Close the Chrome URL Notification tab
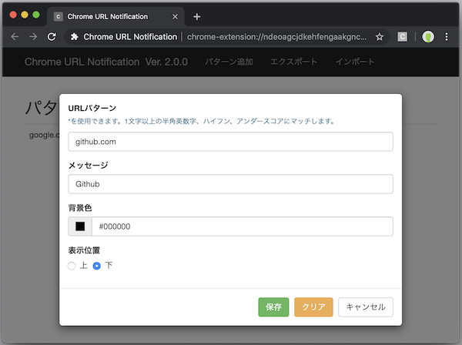This screenshot has width=462, height=345. point(175,17)
